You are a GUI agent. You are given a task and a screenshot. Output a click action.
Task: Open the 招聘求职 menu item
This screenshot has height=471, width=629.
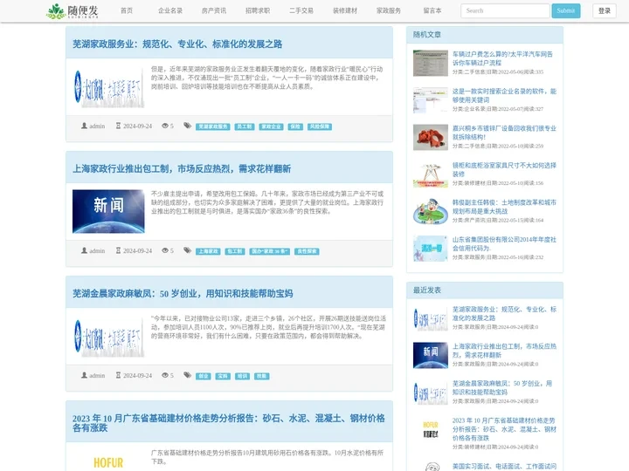click(258, 10)
